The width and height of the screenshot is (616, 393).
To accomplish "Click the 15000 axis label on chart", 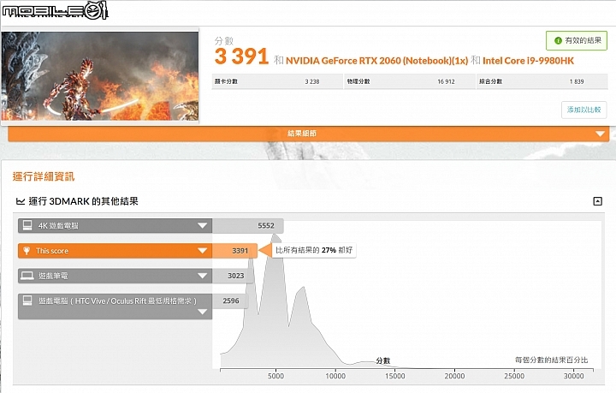I will coord(394,376).
